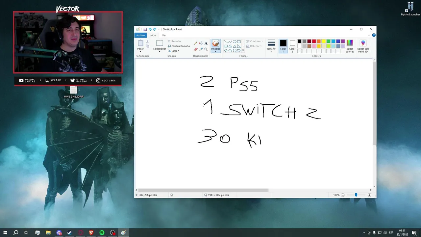
Task: Click the Undo arrow in Paint title bar
Action: (x=150, y=29)
